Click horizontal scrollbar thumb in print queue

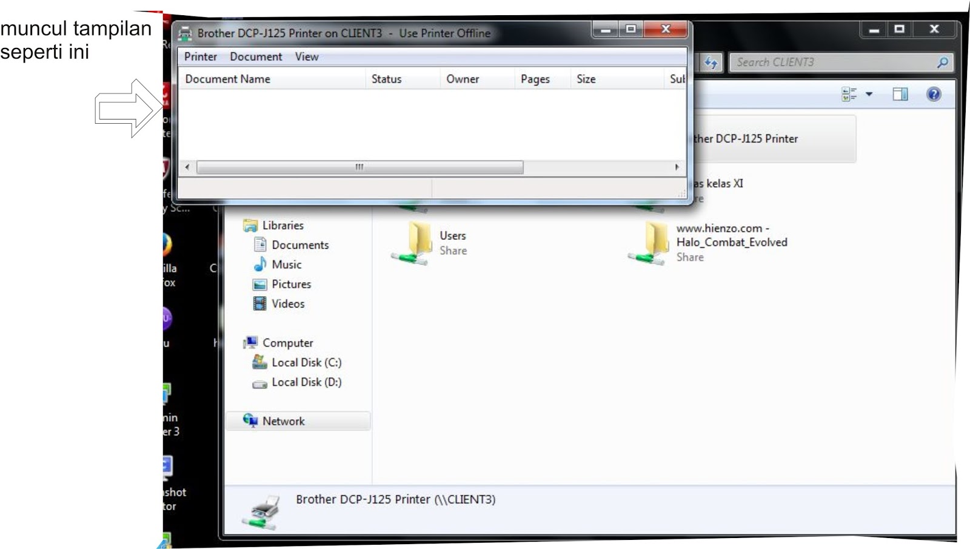360,167
